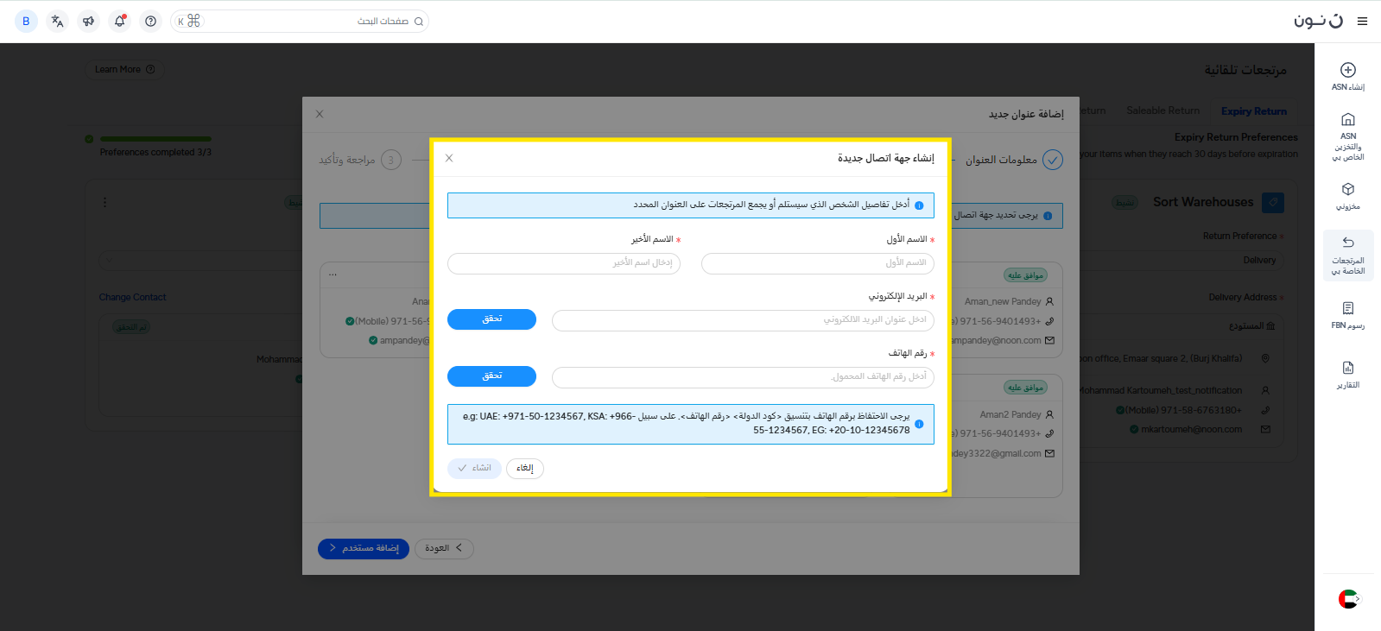This screenshot has height=631, width=1381.
Task: Toggle the hamburger menu beside noon logo
Action: click(x=1362, y=22)
